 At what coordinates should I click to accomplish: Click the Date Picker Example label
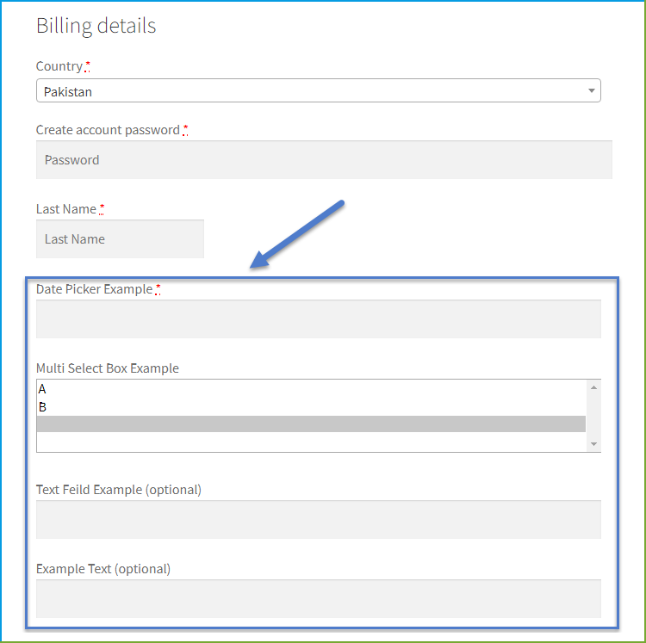(x=95, y=289)
